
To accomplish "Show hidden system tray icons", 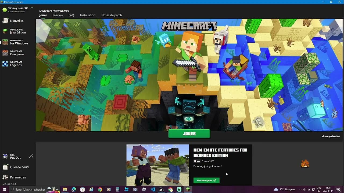I will [300, 190].
